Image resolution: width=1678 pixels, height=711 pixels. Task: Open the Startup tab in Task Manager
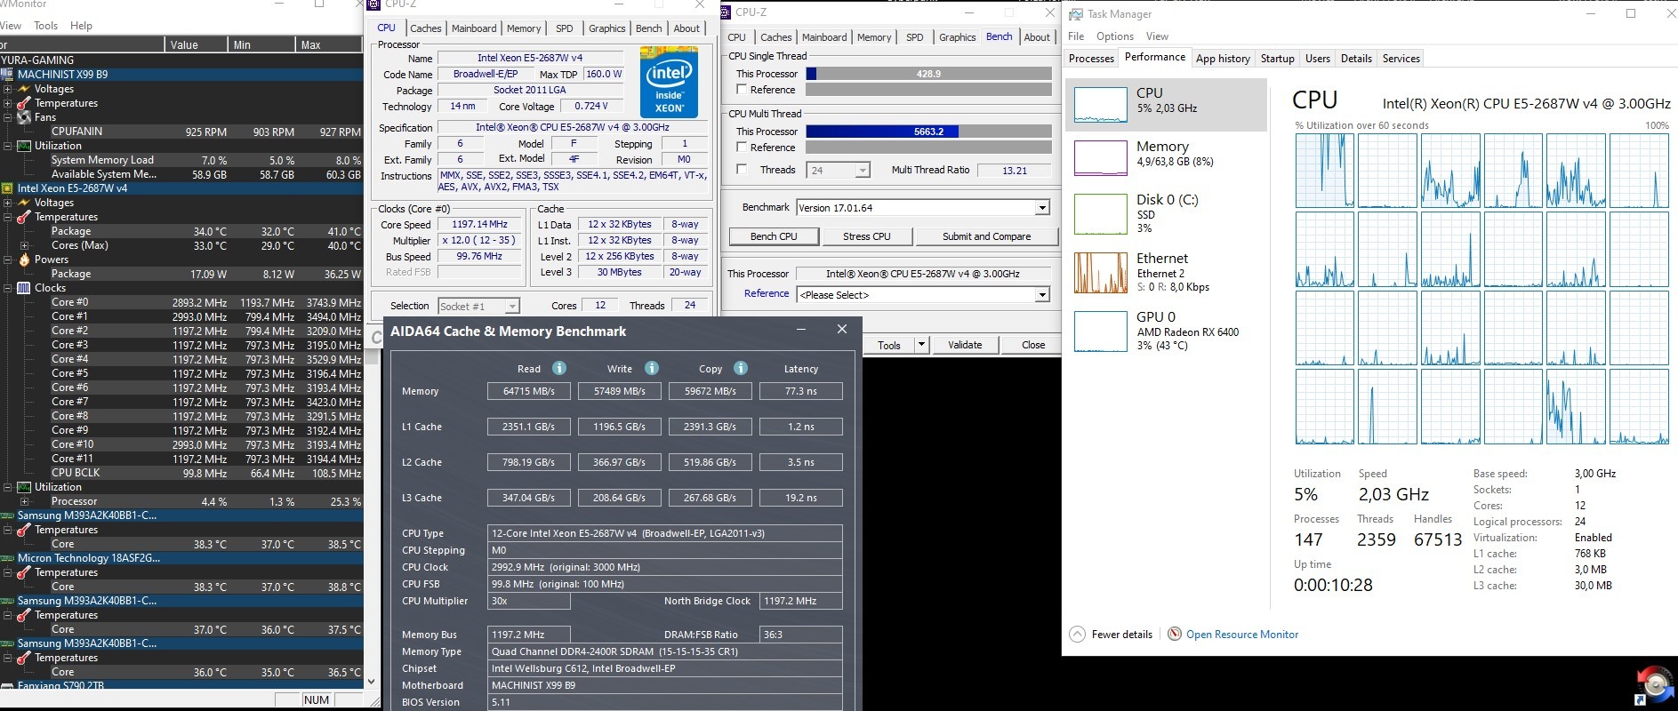point(1277,59)
